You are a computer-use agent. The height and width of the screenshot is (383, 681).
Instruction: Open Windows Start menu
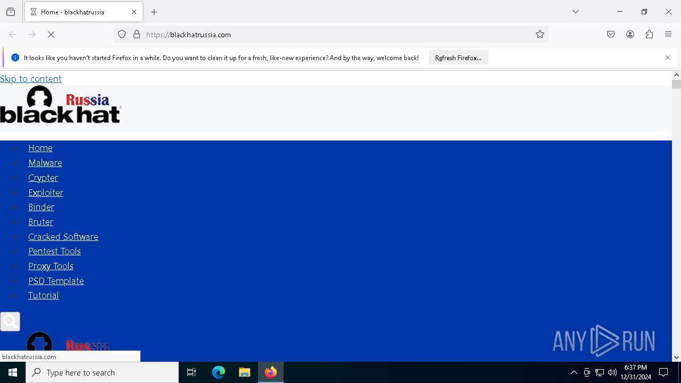pyautogui.click(x=13, y=372)
